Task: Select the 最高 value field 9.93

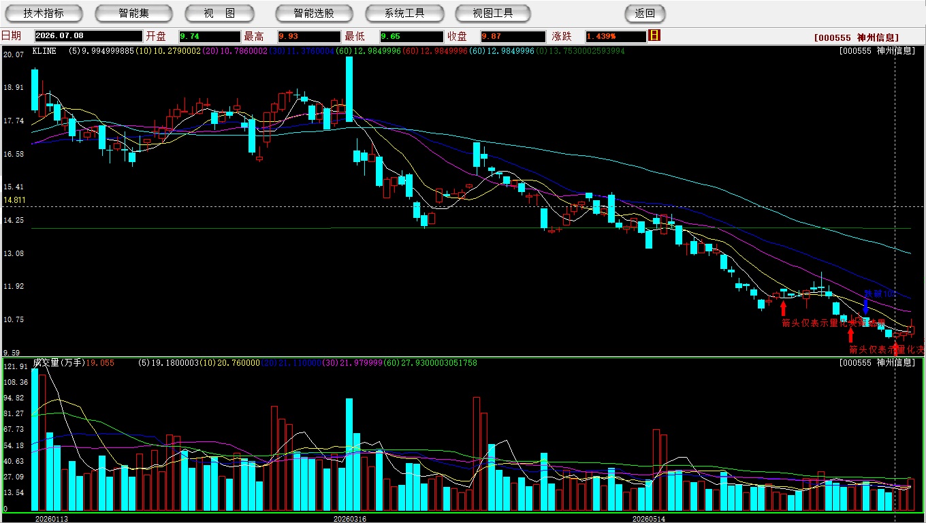Action: [309, 36]
